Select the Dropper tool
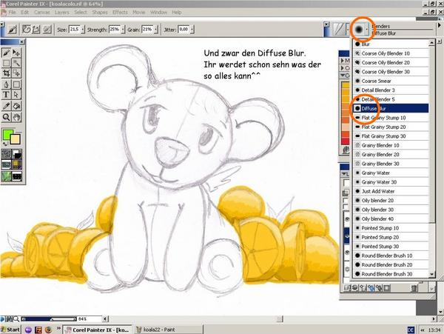Viewport: 444px width, 334px height. pos(6,106)
